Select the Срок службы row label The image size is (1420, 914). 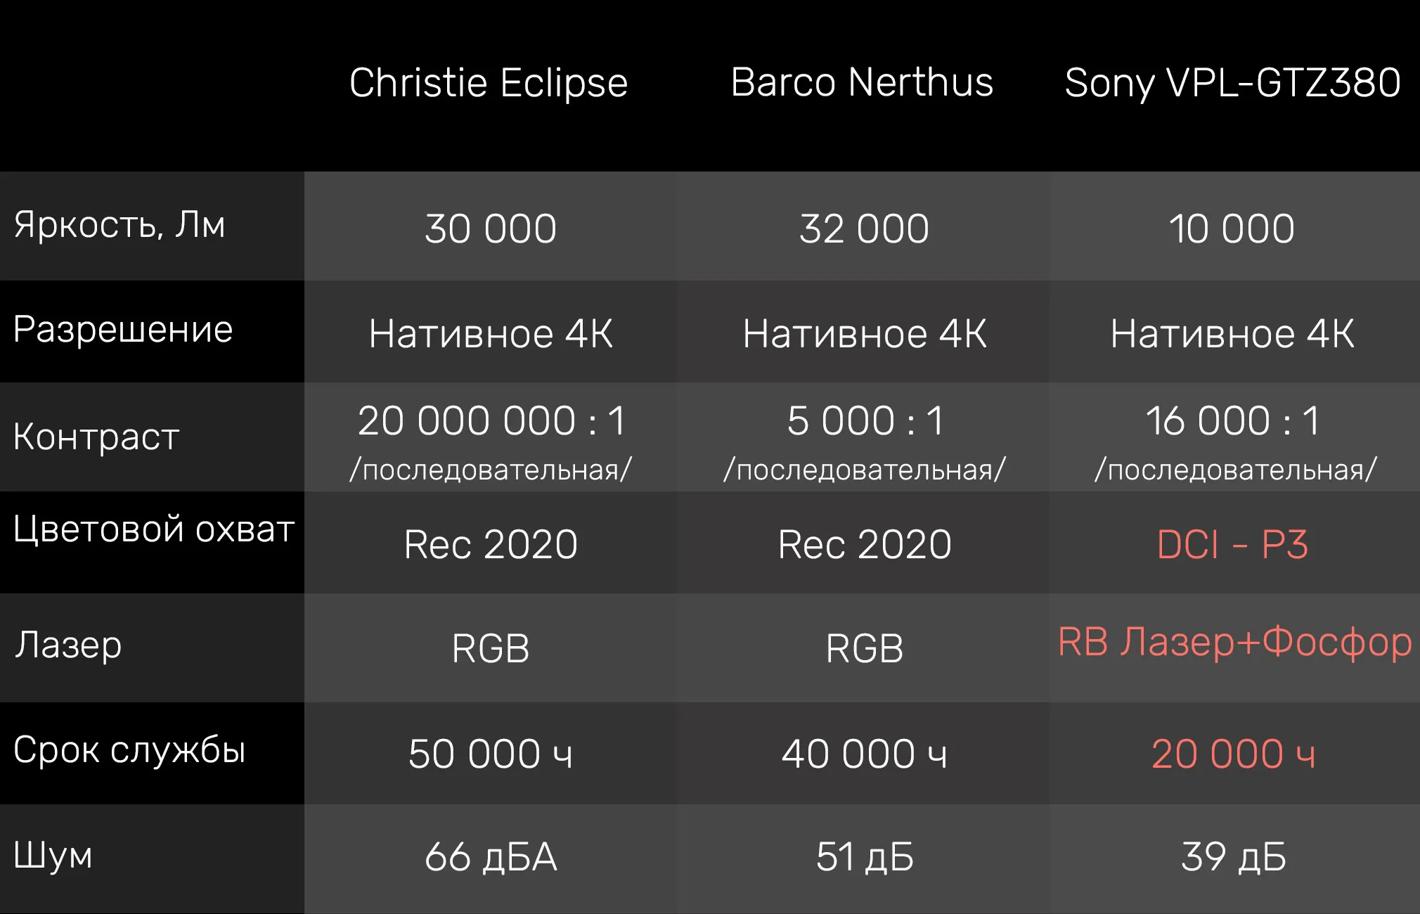129,750
